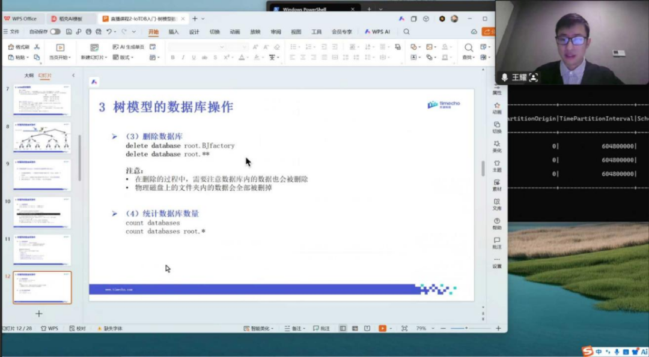Open the 文件 file menu
The width and height of the screenshot is (649, 357).
click(x=11, y=32)
